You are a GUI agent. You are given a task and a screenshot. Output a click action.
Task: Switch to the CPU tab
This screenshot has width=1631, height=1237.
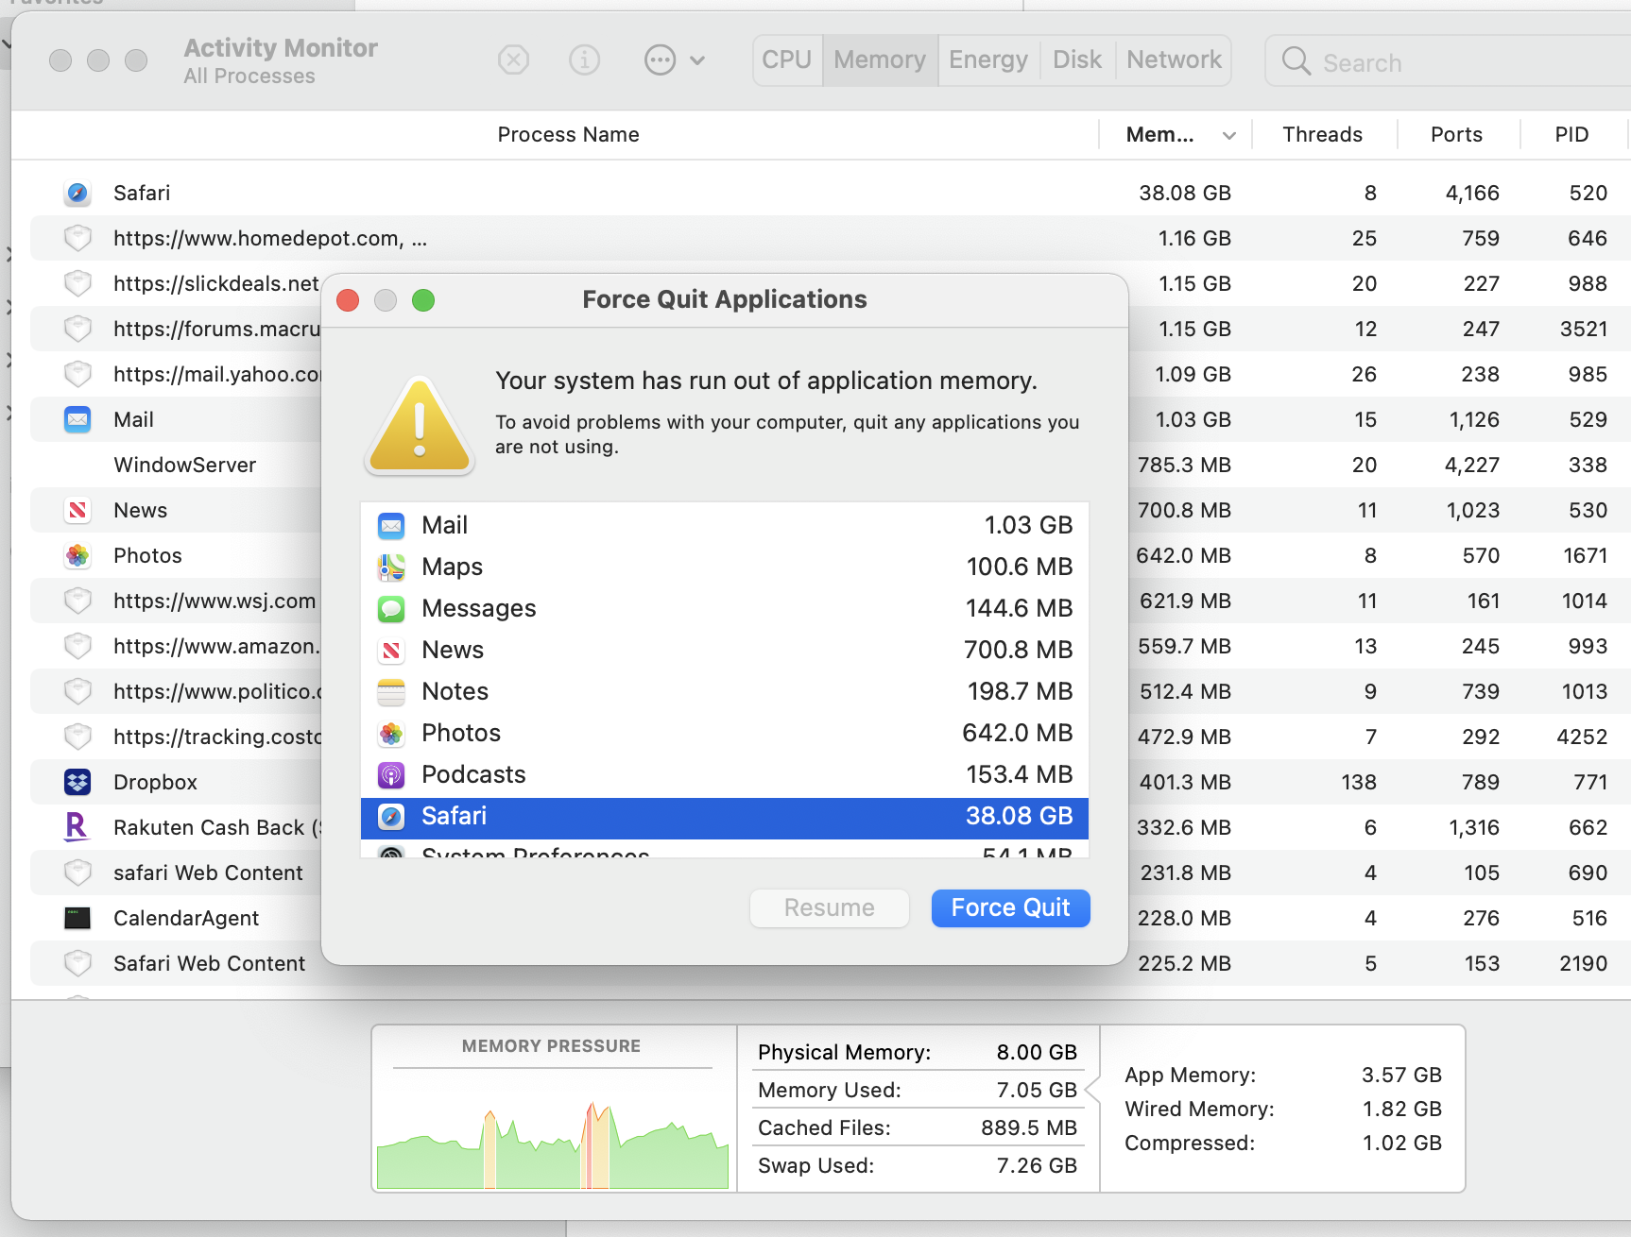point(786,60)
